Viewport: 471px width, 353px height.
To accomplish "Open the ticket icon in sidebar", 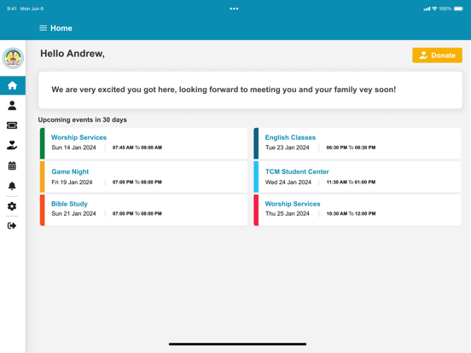I will click(x=12, y=125).
